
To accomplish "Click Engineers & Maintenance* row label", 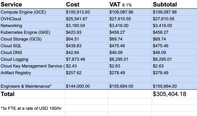I will 32,86.
